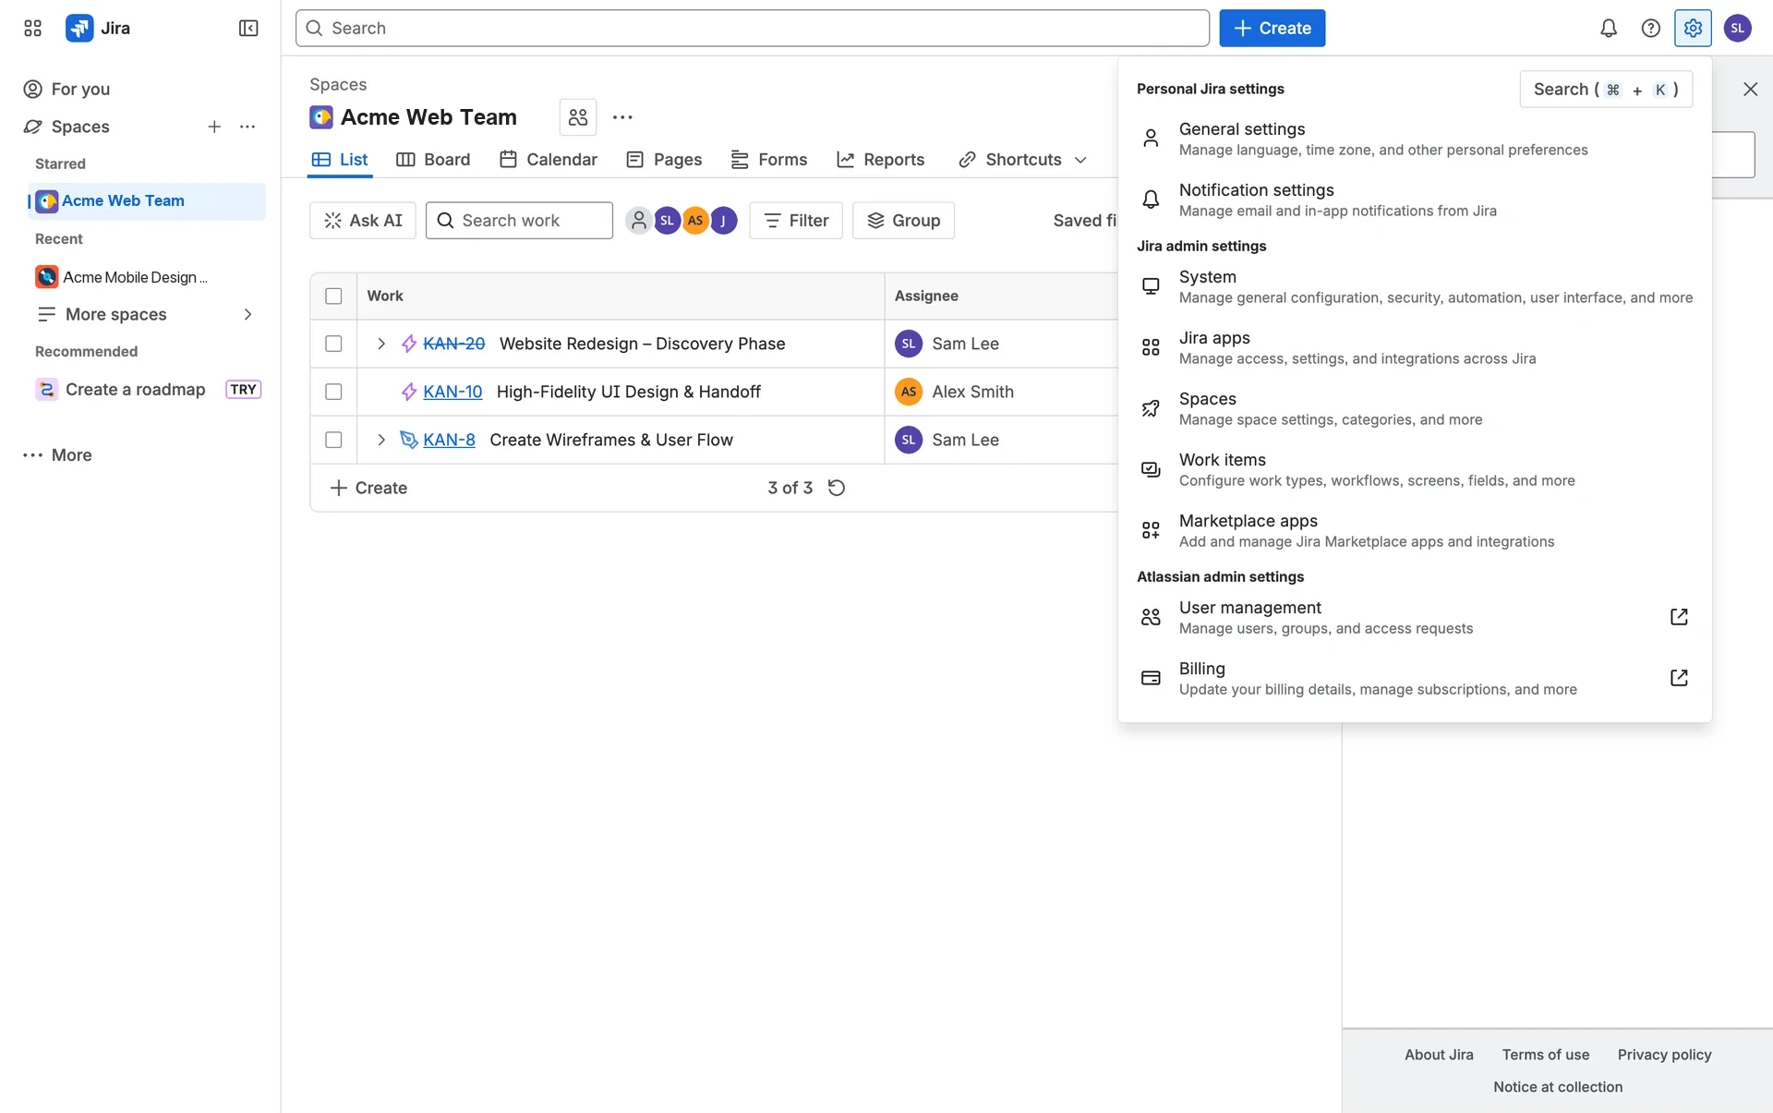Screen dimensions: 1773x1113
Task: Open Spaces more options ellipsis in sidebar
Action: (x=247, y=127)
